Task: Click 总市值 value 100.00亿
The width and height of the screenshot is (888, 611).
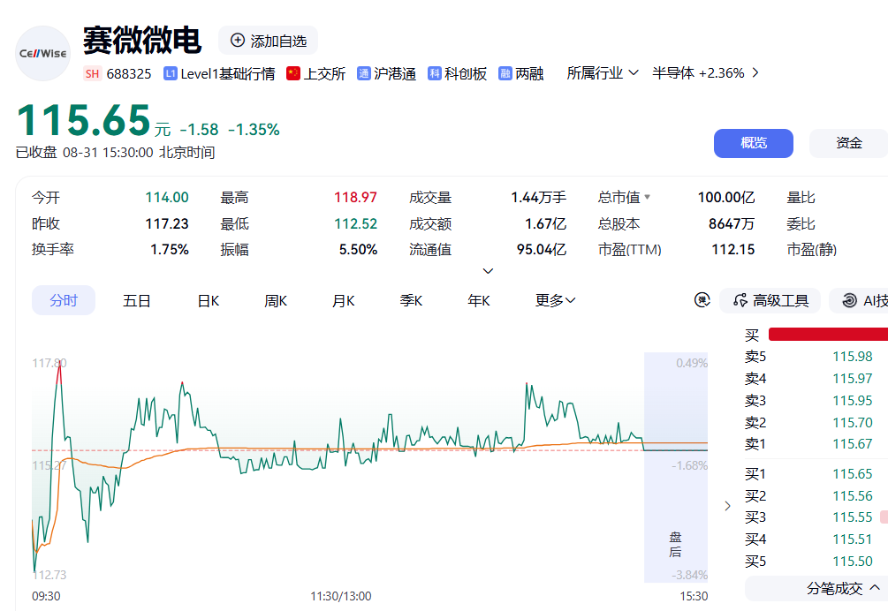Action: (x=726, y=198)
